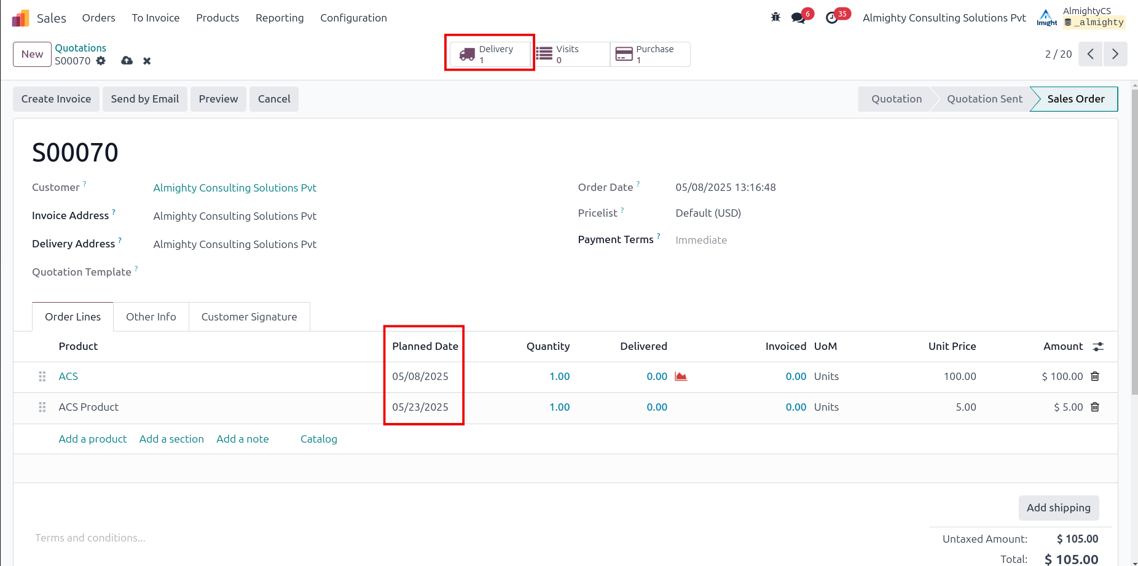Open the Delivery truck smart button

[490, 54]
